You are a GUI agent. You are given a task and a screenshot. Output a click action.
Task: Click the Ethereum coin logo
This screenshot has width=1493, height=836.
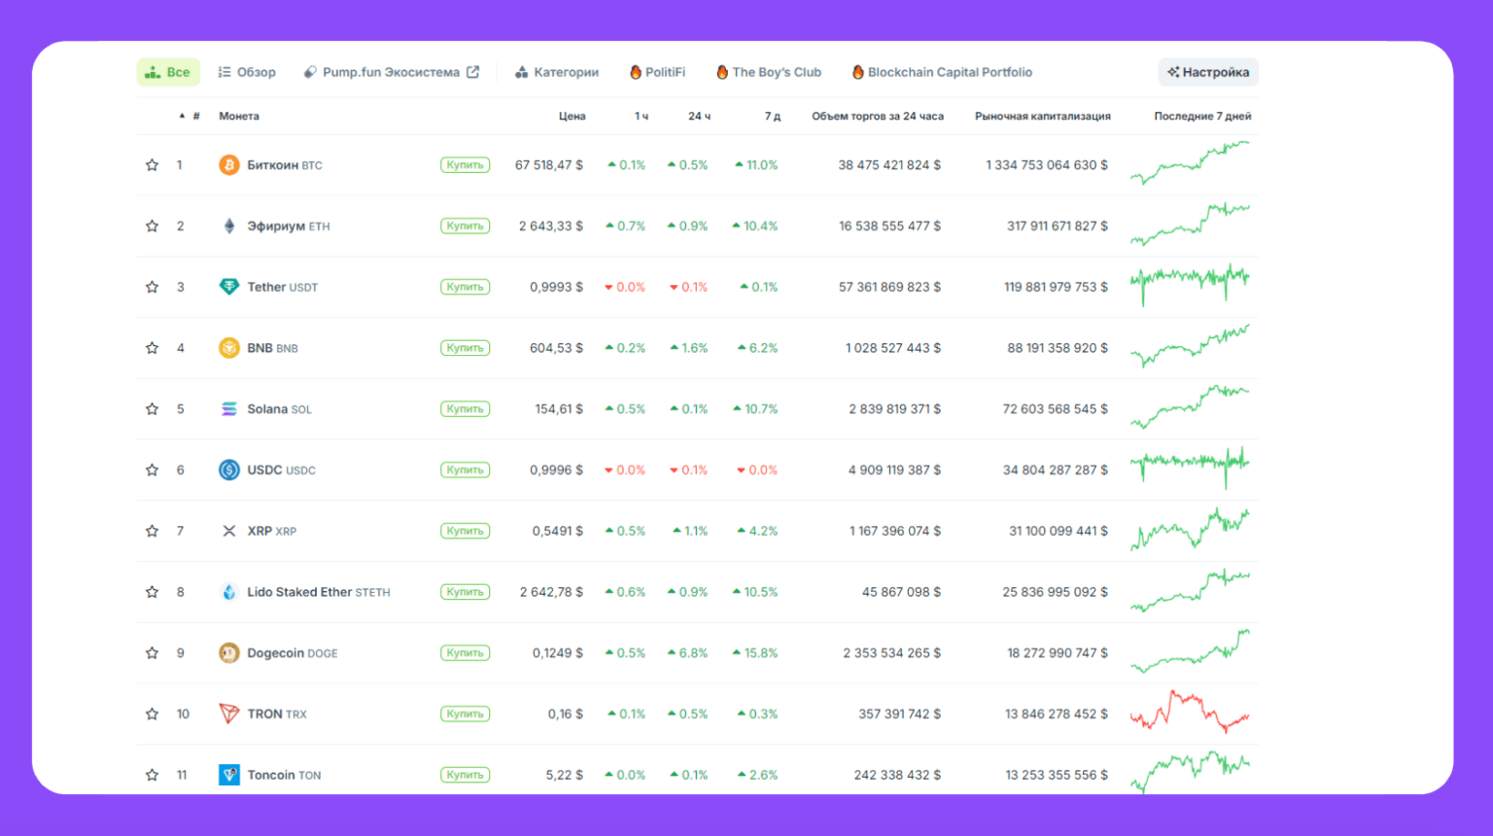[229, 226]
